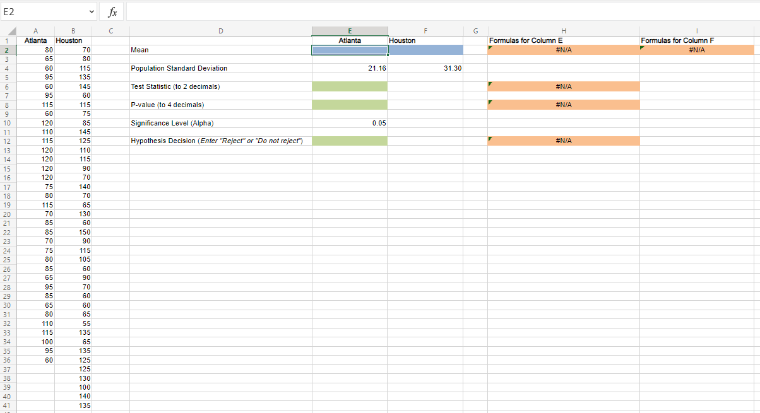Click the 'Atlanta' header in cell A1

pos(35,40)
